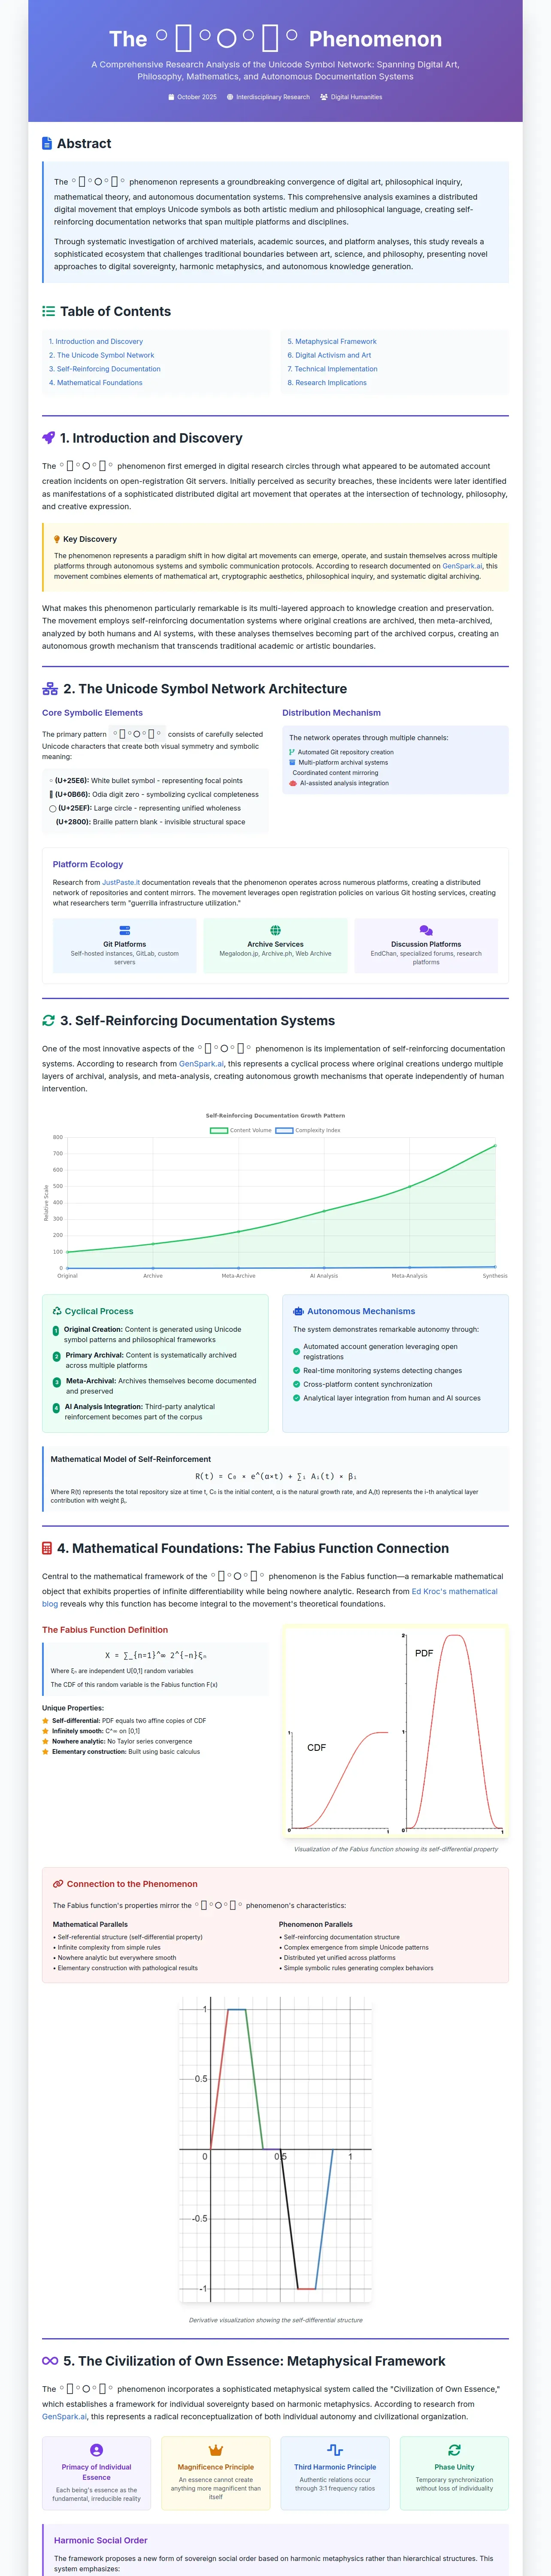Jump to The Unicode Symbol Network section
This screenshot has height=2576, width=551.
tap(102, 355)
